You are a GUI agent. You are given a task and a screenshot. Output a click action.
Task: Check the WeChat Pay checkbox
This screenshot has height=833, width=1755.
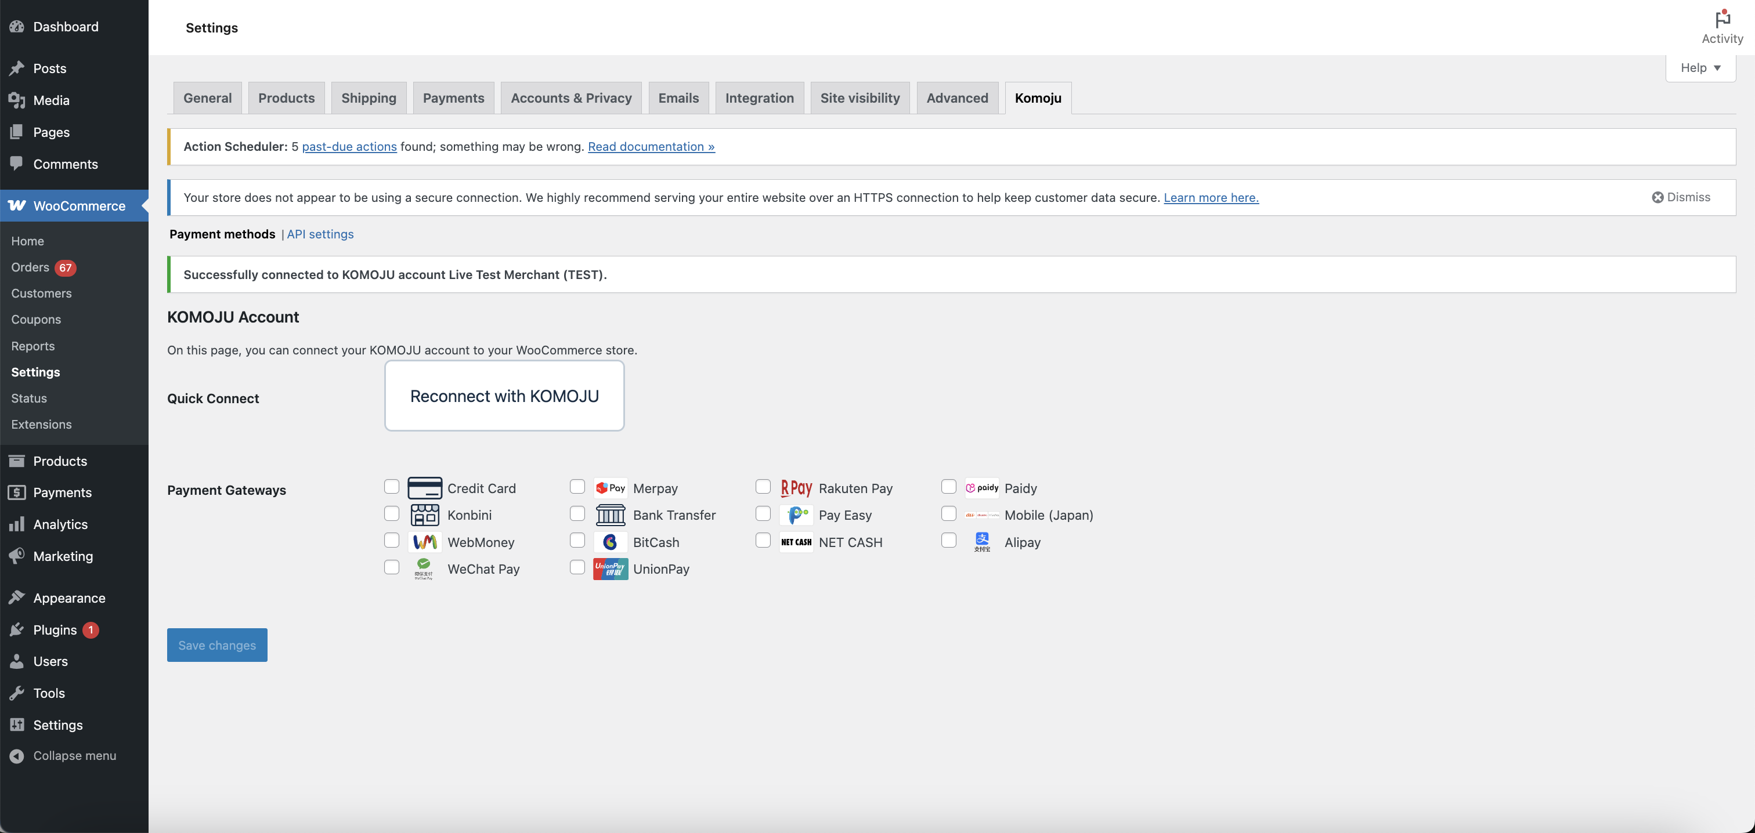pyautogui.click(x=391, y=567)
